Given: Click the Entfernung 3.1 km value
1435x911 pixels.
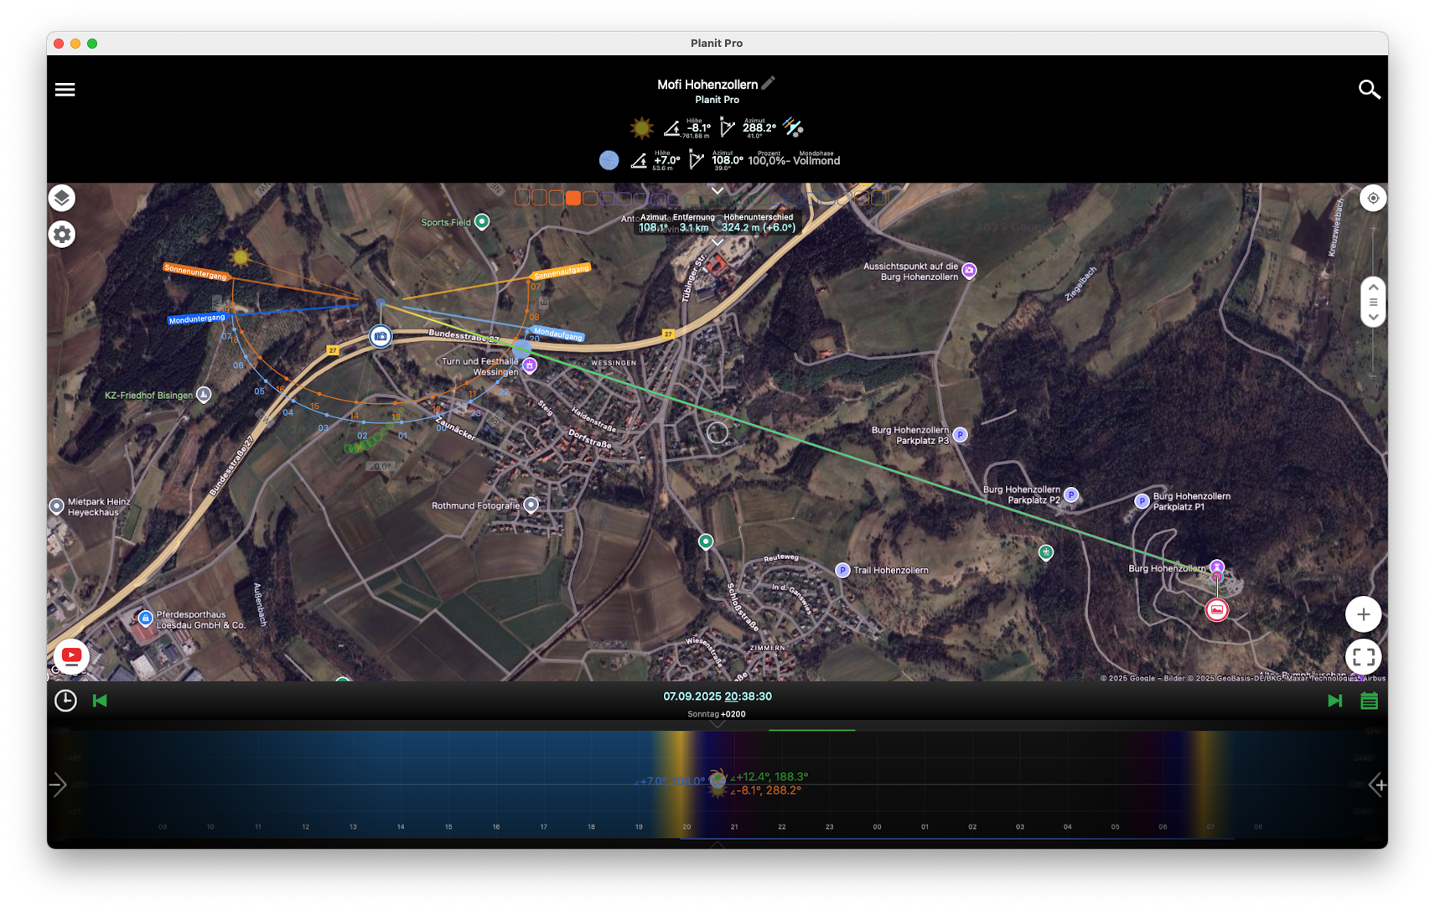Looking at the screenshot, I should [694, 227].
